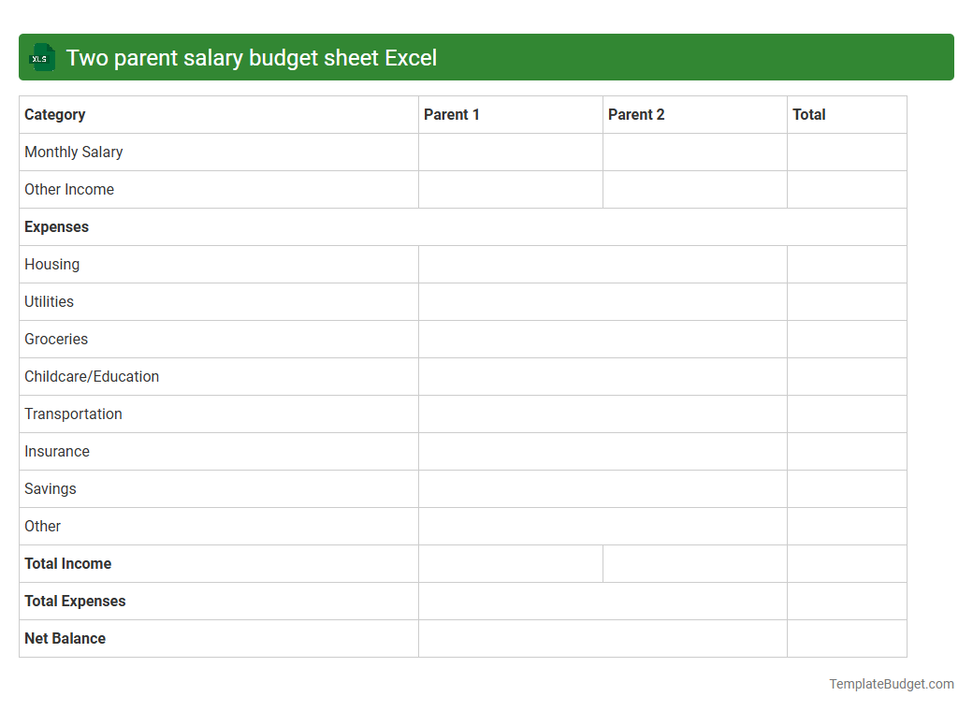Click the Other Income row label

click(69, 189)
